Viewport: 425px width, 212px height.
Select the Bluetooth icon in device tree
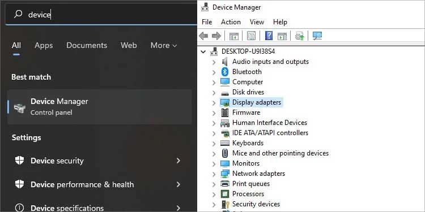pyautogui.click(x=225, y=72)
